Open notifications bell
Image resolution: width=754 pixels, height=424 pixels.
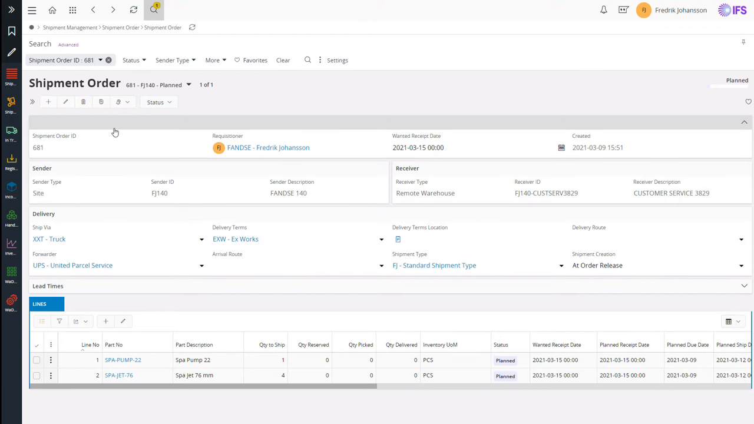[x=604, y=10]
